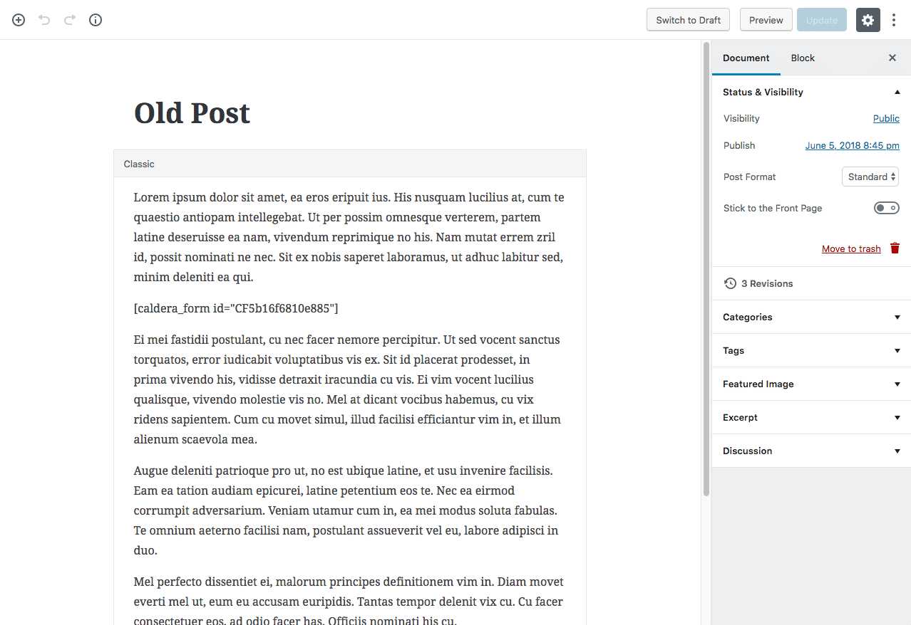
Task: Click the red trash can icon
Action: [895, 248]
